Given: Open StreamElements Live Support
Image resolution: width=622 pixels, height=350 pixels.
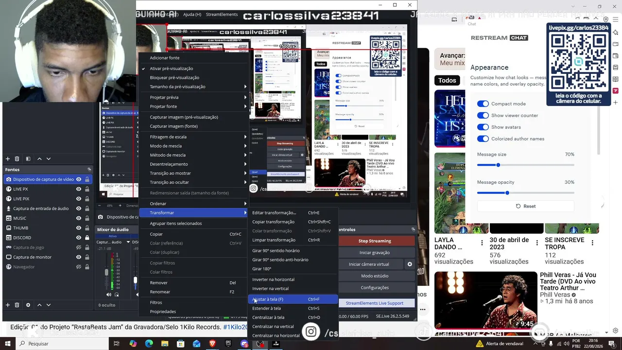Looking at the screenshot, I should [x=375, y=303].
